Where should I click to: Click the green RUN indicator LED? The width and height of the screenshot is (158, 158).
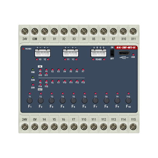click(x=33, y=77)
